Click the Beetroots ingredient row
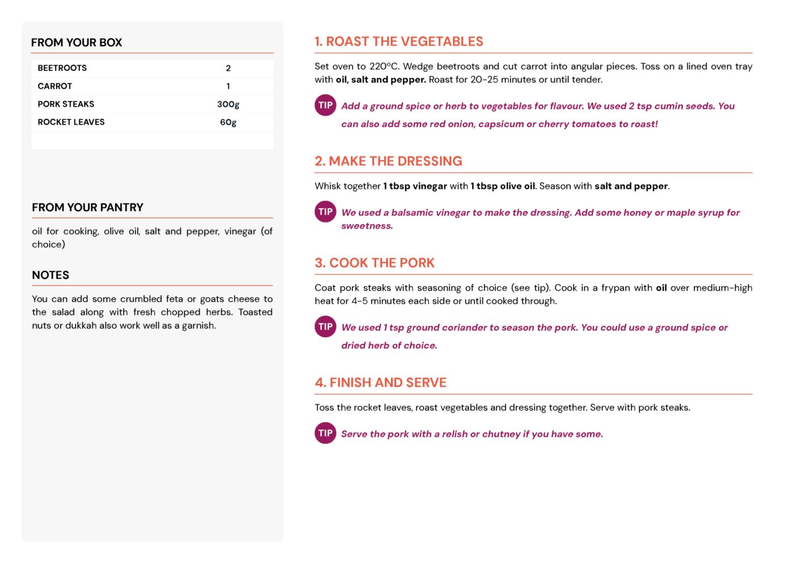This screenshot has height=563, width=796. (152, 68)
